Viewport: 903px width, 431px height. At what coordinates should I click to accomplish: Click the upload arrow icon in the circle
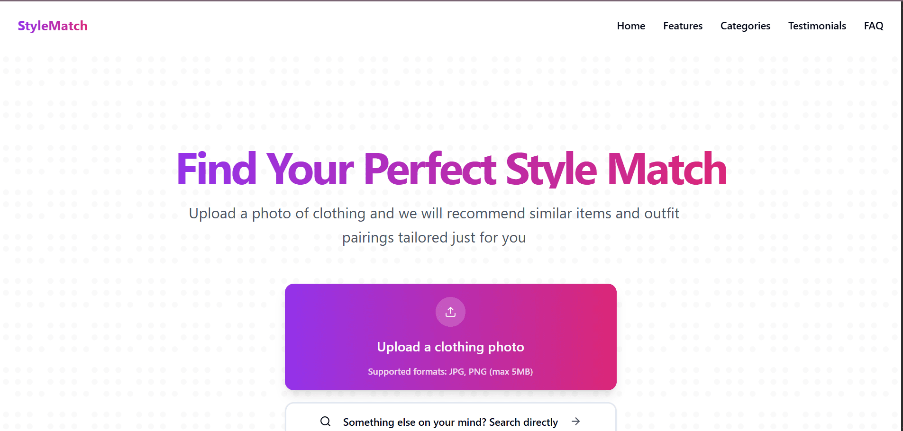[x=450, y=312]
